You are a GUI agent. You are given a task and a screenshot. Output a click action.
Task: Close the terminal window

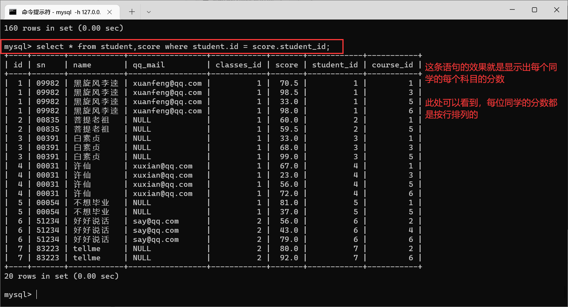(x=557, y=10)
